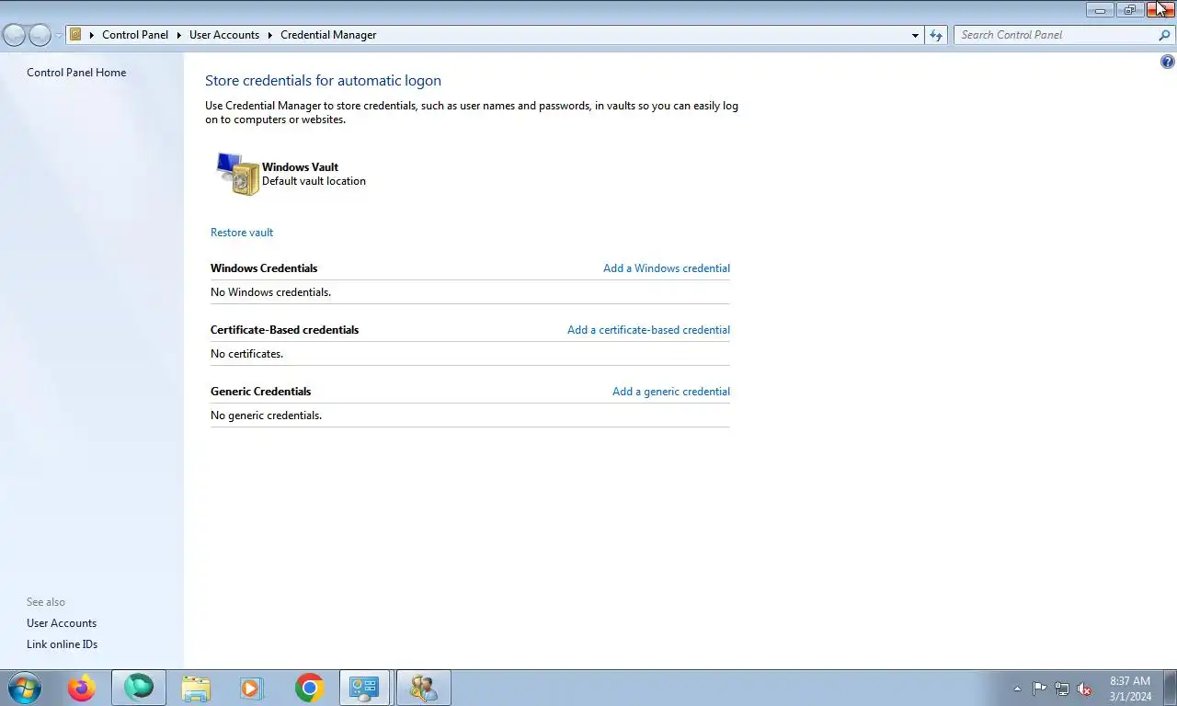Expand the arrow before Control Panel breadcrumb
The width and height of the screenshot is (1177, 706).
[x=92, y=35]
